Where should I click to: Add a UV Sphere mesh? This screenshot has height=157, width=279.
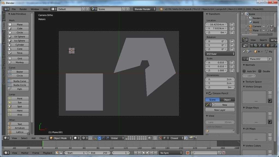point(18,37)
